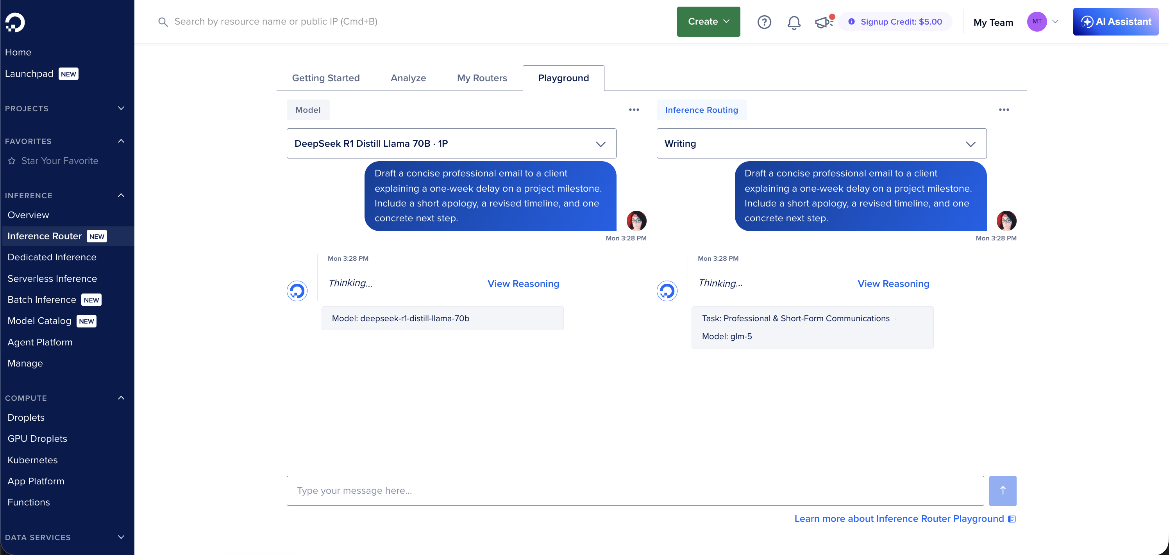Open Launchpad in sidebar
Viewport: 1169px width, 555px height.
point(29,73)
